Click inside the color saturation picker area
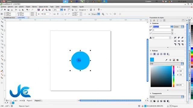 point(161,76)
